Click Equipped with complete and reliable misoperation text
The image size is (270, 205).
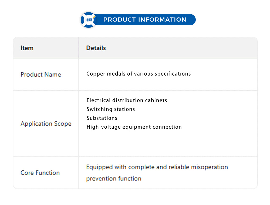pos(157,167)
